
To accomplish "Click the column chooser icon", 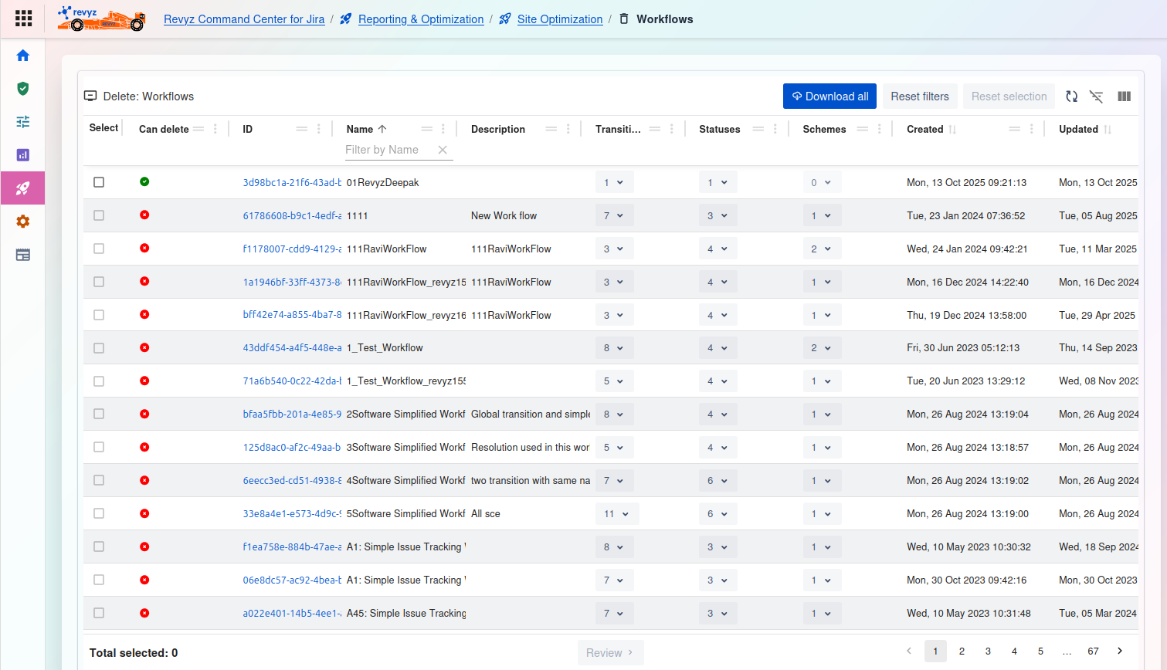I will [x=1124, y=96].
